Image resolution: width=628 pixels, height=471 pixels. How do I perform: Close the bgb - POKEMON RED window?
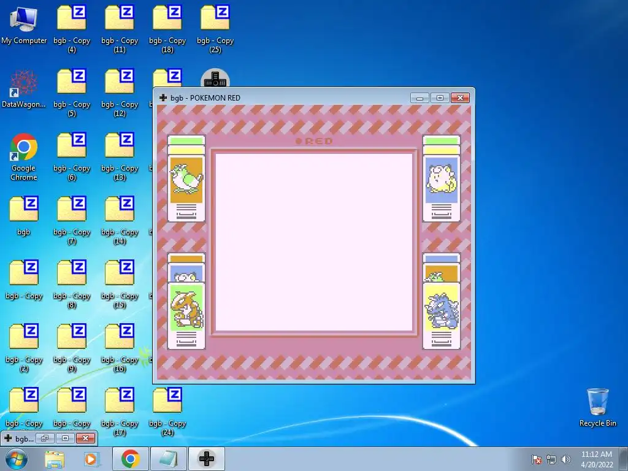460,98
